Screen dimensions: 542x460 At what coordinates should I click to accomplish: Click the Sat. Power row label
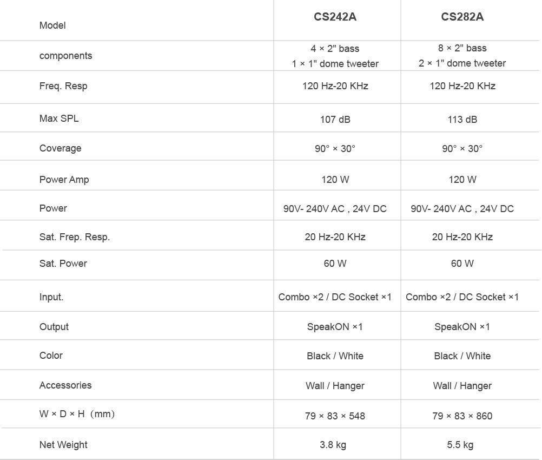coord(63,264)
